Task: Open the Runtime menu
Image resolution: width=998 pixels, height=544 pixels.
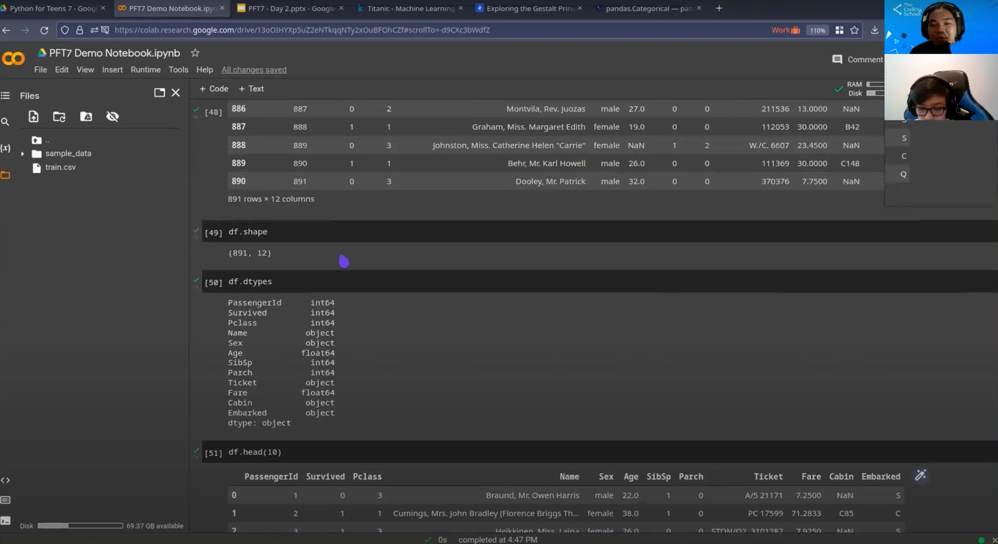Action: point(145,70)
